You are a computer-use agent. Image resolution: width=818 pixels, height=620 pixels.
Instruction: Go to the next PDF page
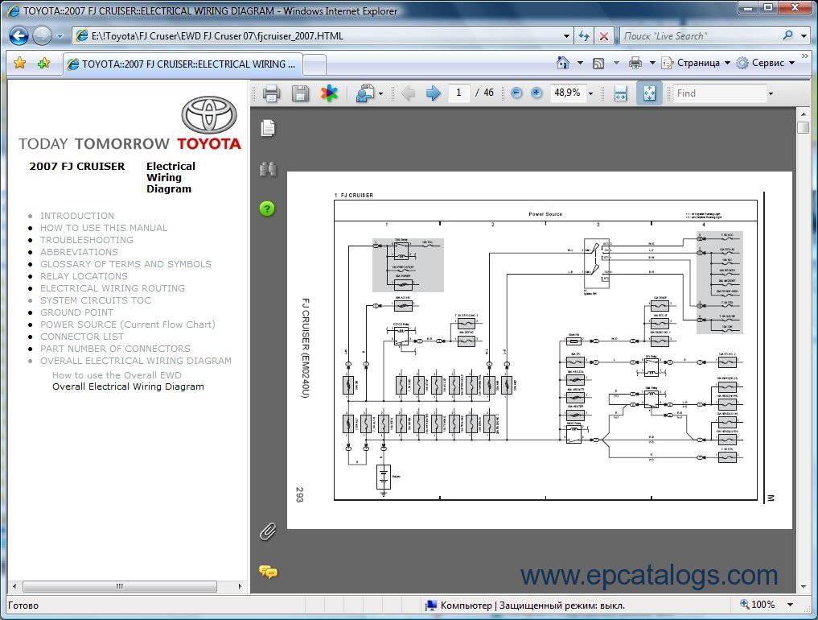pos(433,93)
